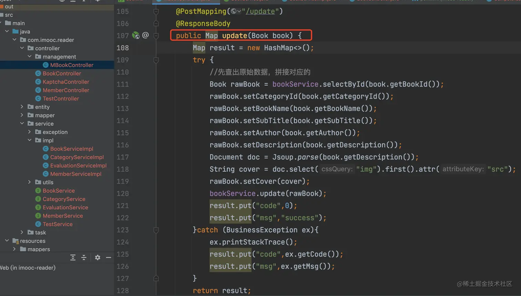Toggle code folding marker on line 106

coord(156,23)
